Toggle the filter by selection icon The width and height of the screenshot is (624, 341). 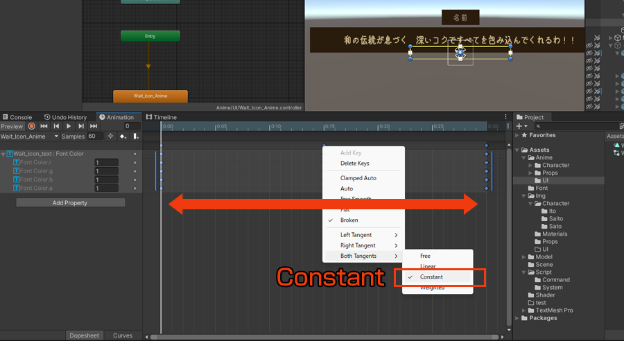[110, 137]
